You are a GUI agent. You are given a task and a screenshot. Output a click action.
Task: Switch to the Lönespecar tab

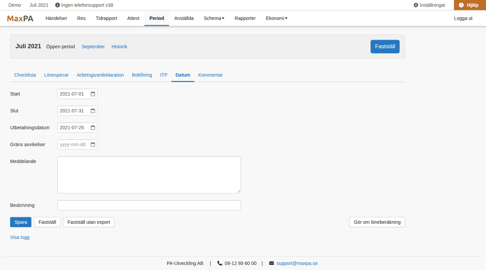point(56,75)
